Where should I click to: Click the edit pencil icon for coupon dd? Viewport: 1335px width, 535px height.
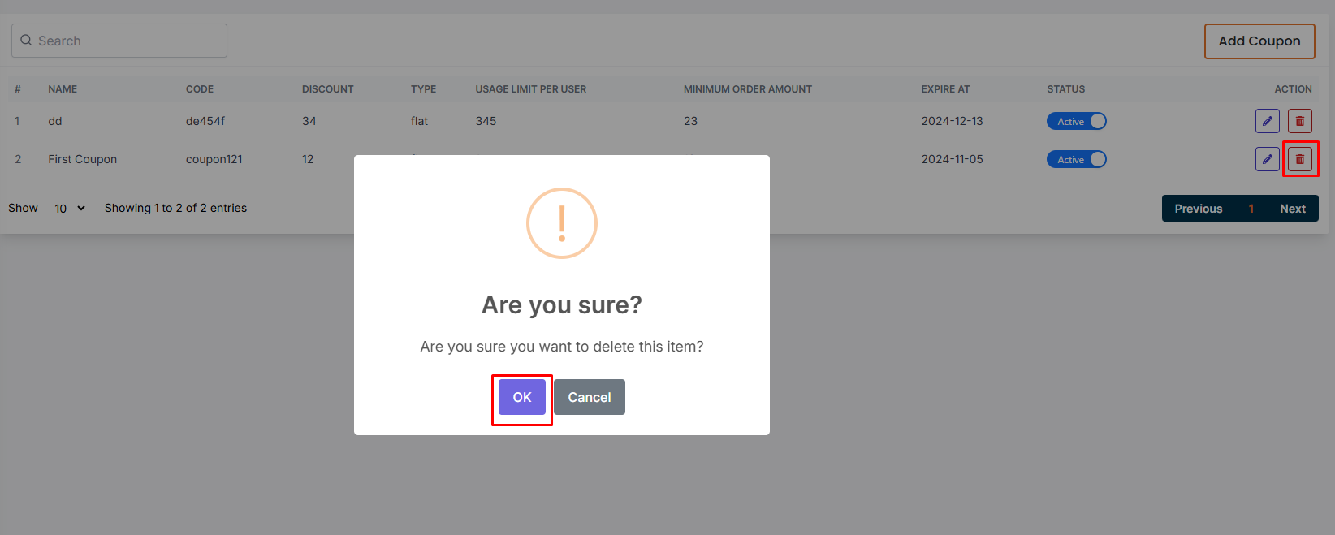pyautogui.click(x=1267, y=121)
